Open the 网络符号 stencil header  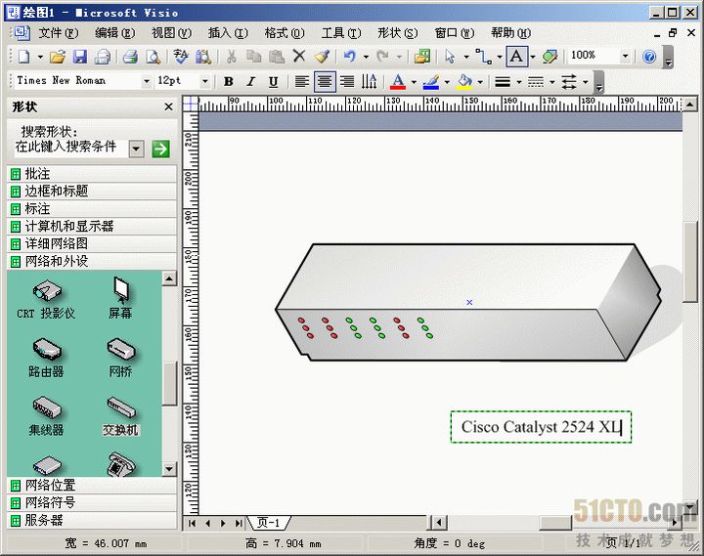[93, 502]
